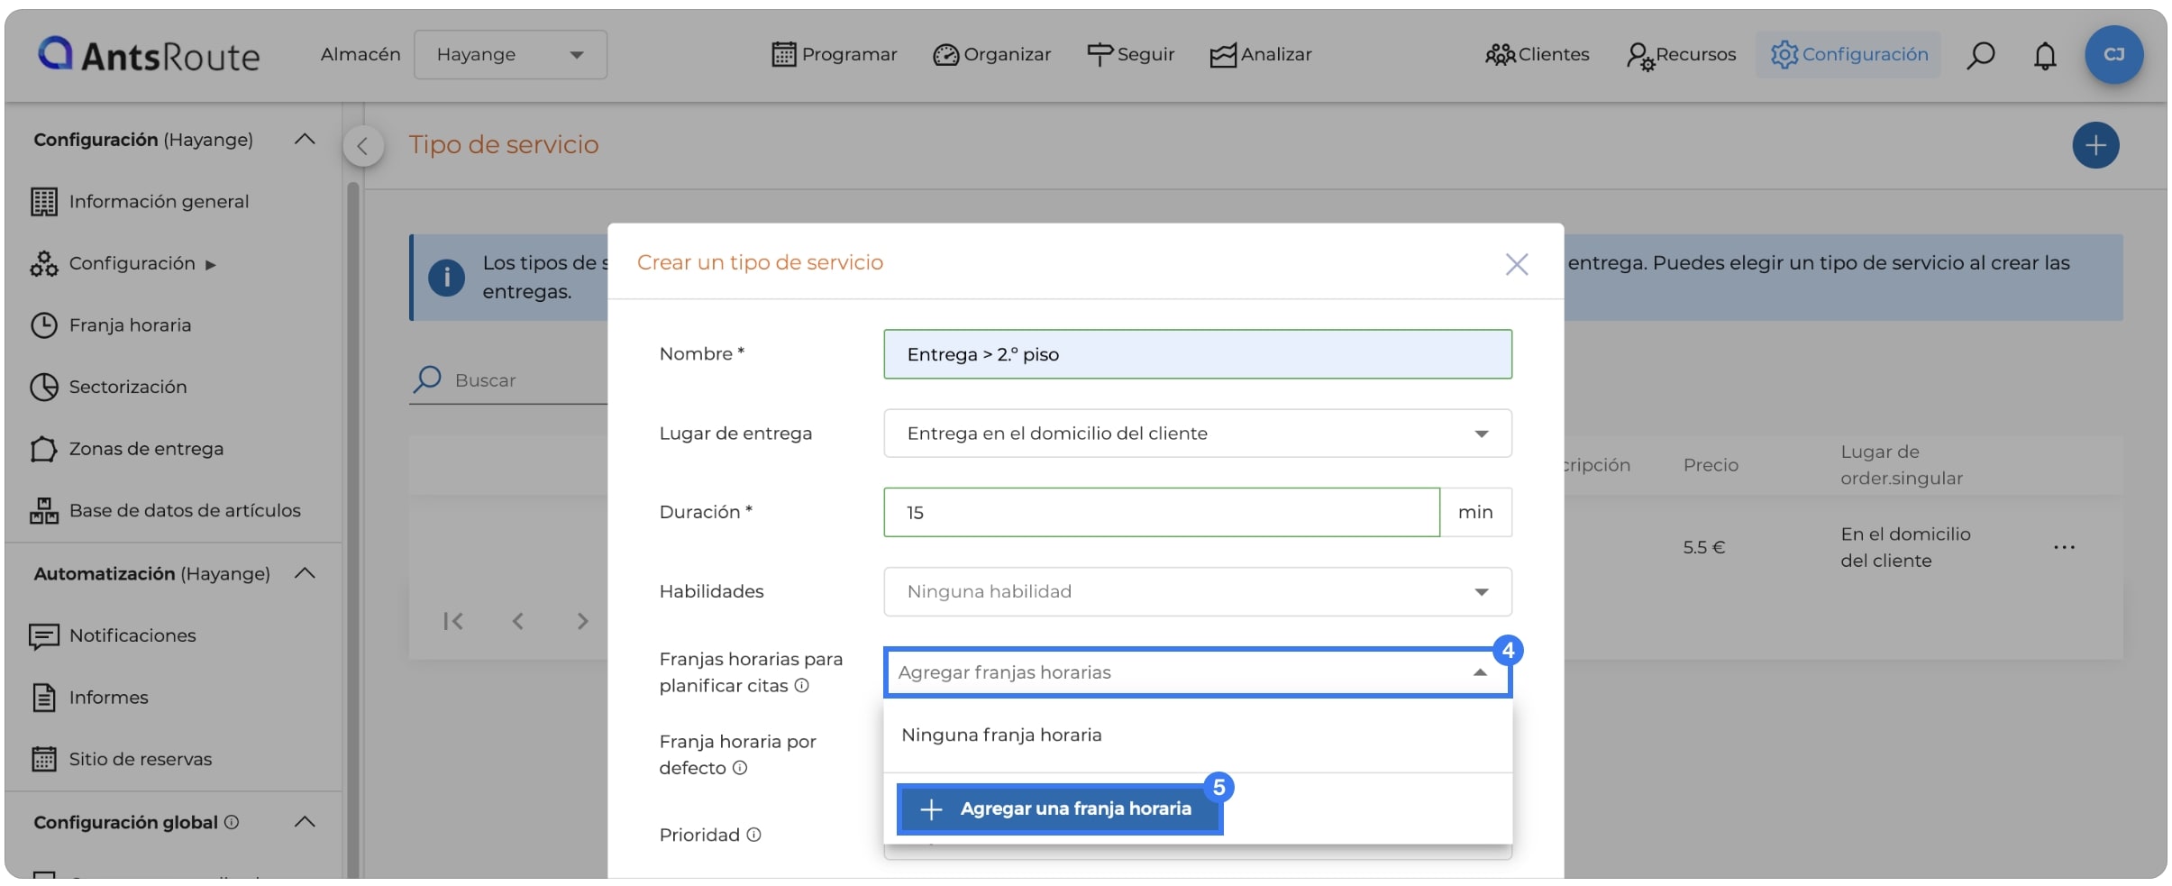
Task: Click the Informes document icon
Action: point(43,697)
